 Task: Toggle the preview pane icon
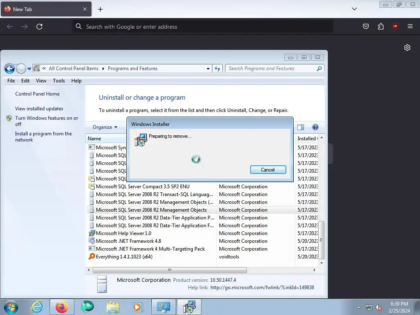[x=301, y=127]
